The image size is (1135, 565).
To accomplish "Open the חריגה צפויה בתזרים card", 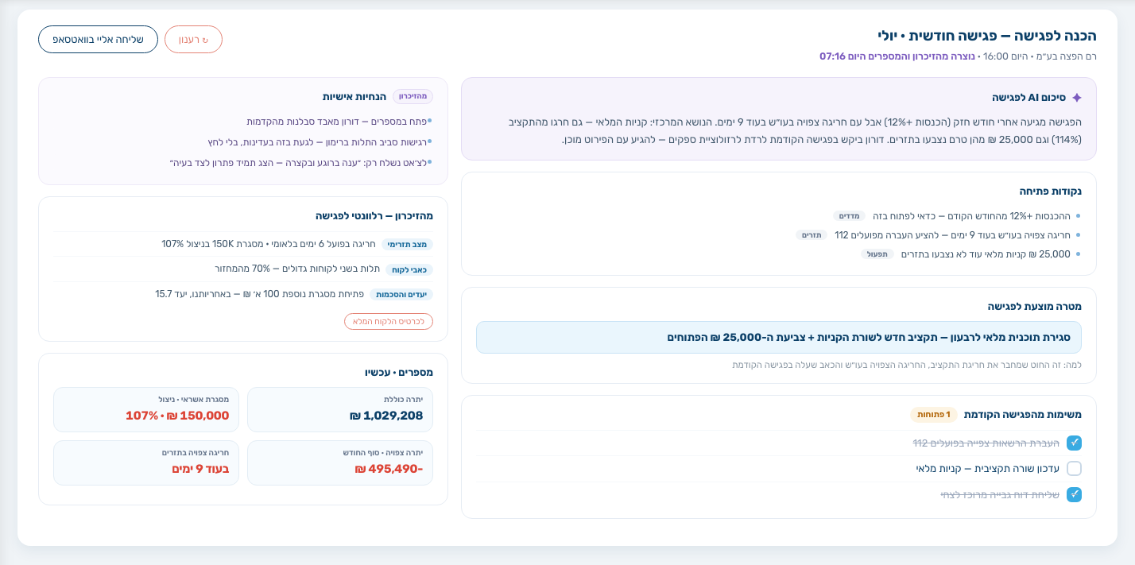I will (146, 462).
